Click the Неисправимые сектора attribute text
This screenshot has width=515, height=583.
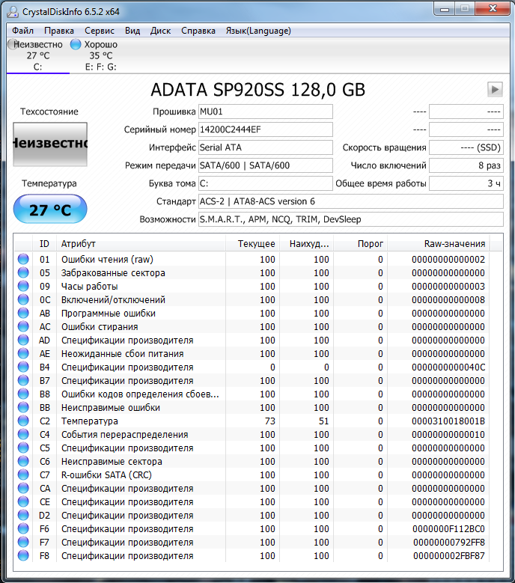[112, 462]
